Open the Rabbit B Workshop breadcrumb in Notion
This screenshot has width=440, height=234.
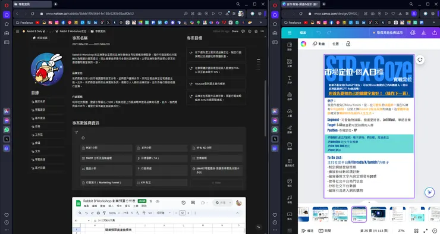pos(71,31)
